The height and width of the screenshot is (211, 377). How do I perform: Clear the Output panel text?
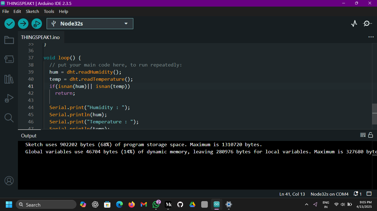[x=363, y=135]
